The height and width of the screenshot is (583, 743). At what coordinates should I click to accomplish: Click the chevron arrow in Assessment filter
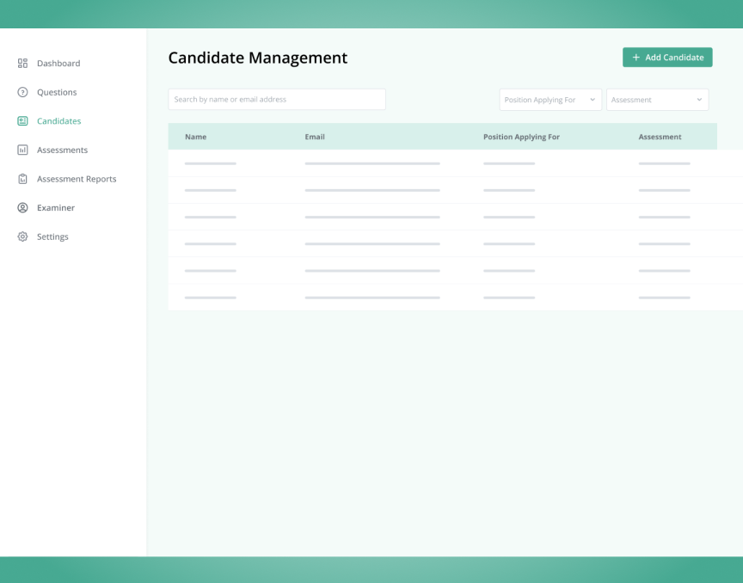click(699, 100)
